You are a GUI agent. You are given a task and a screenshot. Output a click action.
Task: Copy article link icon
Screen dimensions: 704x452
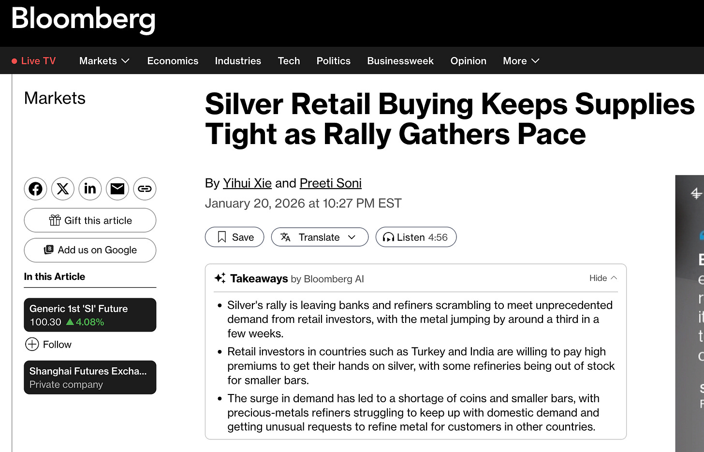(x=145, y=189)
